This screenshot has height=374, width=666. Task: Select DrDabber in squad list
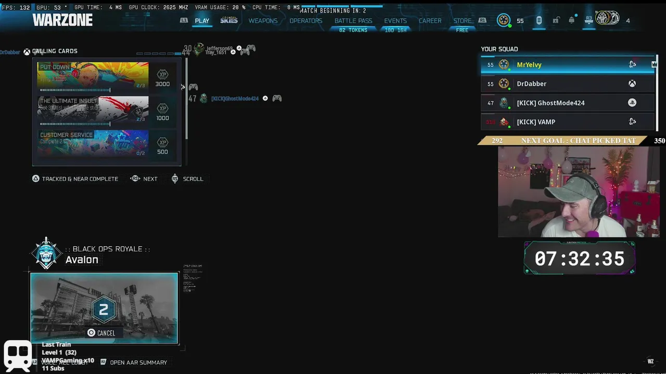(x=568, y=84)
